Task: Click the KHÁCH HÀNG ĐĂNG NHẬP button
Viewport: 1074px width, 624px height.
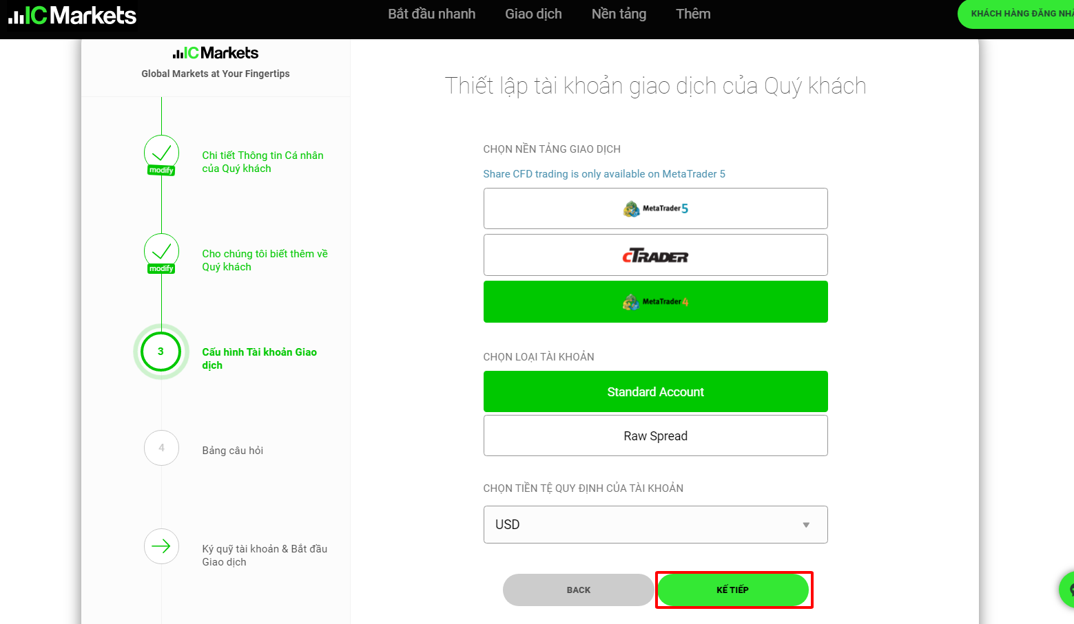Action: (1016, 14)
